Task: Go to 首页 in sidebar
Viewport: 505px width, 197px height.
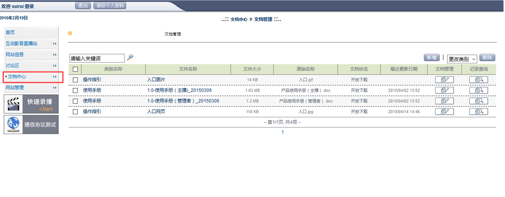Action: coord(10,33)
